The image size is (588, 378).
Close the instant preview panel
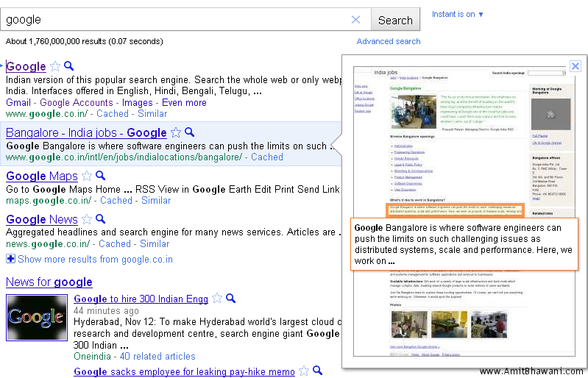[575, 66]
